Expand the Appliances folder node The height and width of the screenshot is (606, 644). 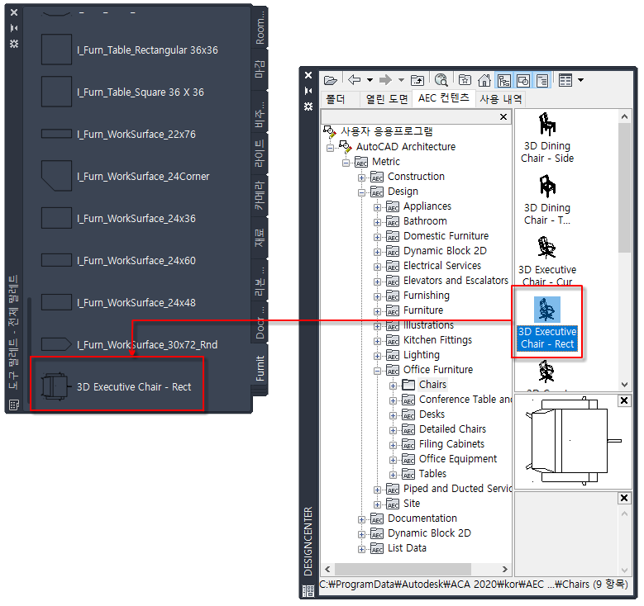click(x=377, y=207)
